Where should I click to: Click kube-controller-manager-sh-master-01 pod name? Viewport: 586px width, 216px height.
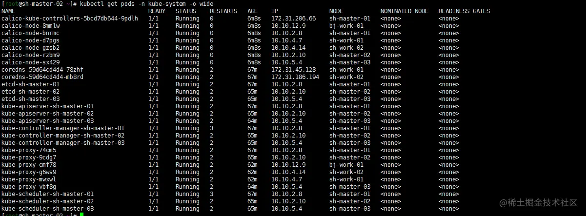click(63, 128)
